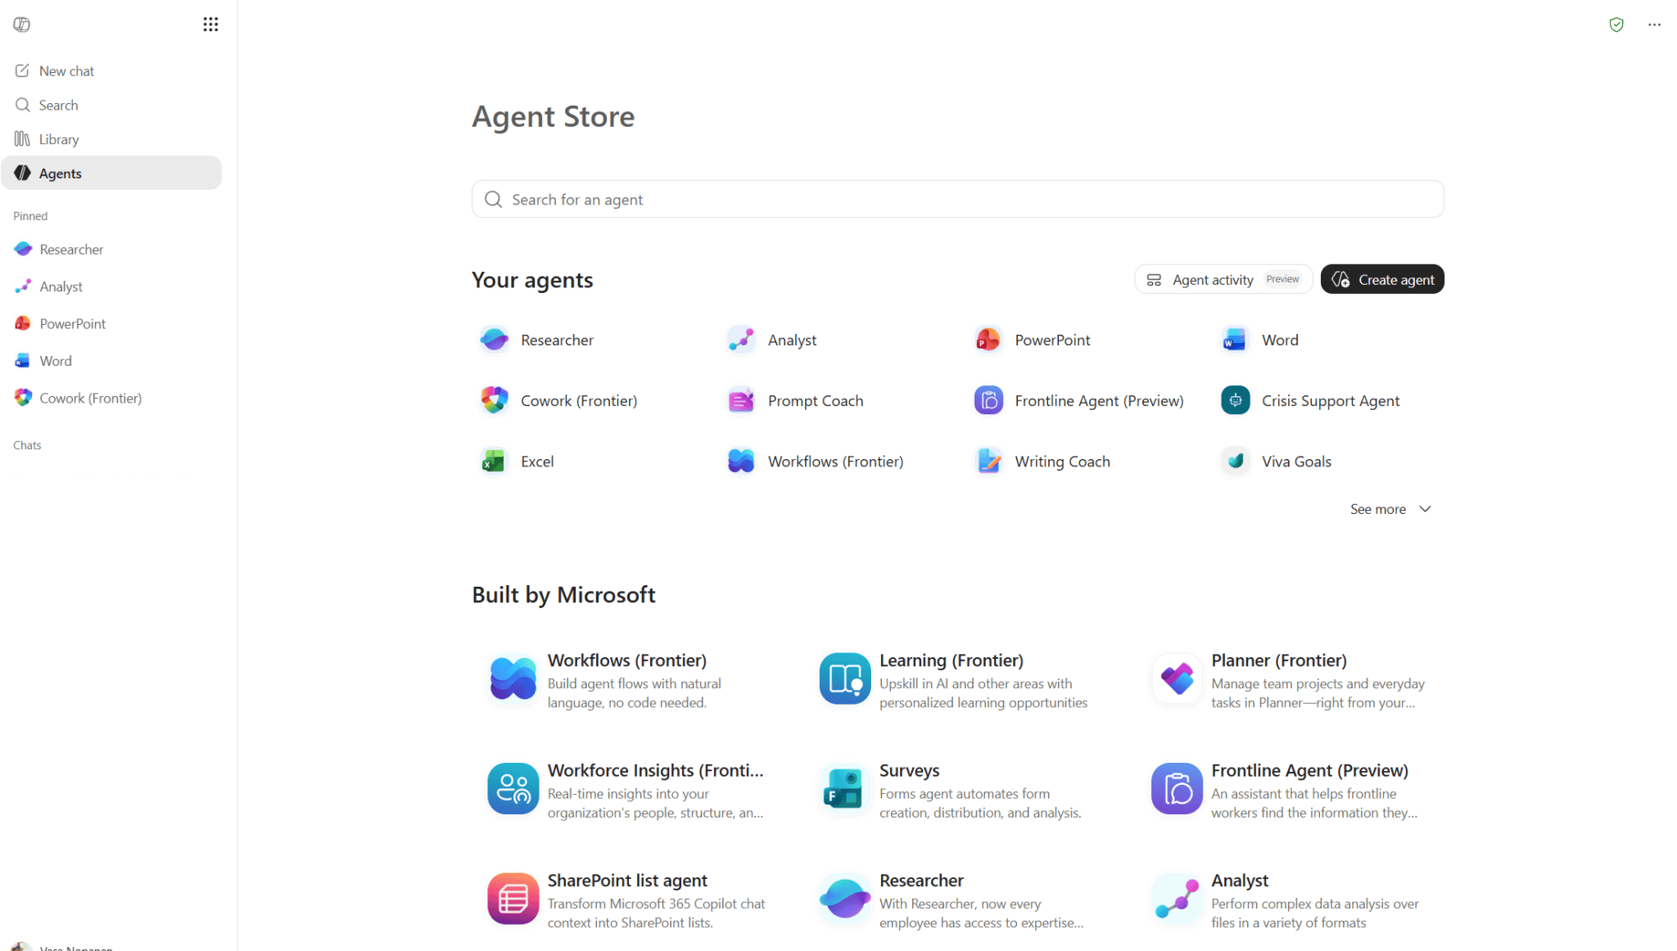Image resolution: width=1677 pixels, height=951 pixels.
Task: Open Cowork (Frontier) under Your agents
Action: point(558,401)
